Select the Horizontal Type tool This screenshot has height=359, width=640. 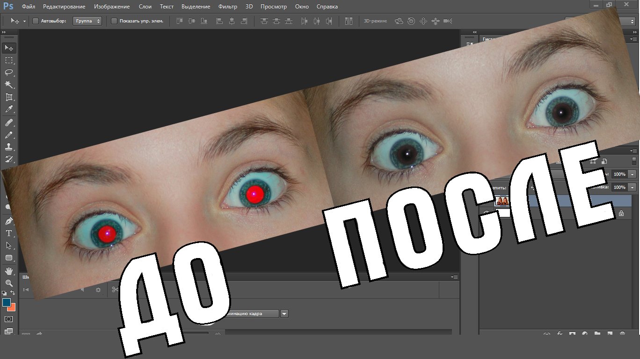coord(9,233)
